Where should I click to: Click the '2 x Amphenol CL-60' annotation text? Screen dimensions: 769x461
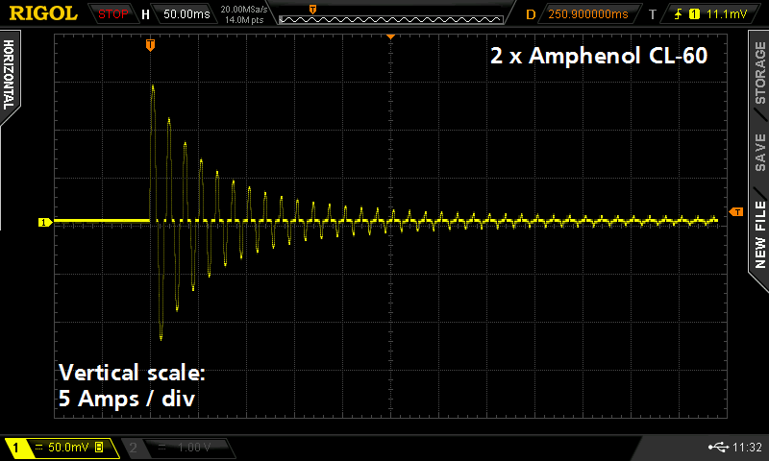point(599,56)
